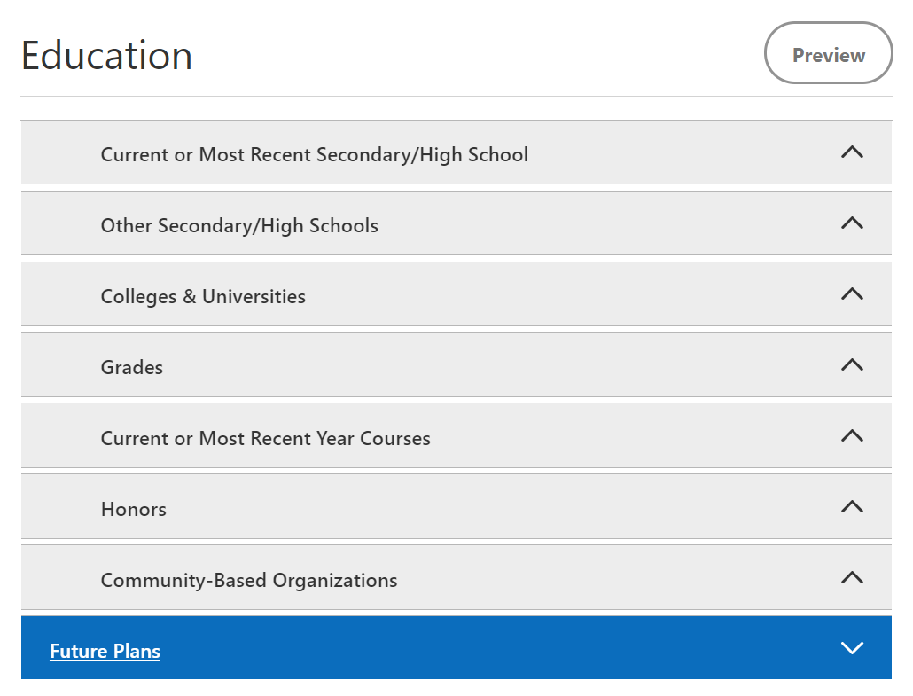The width and height of the screenshot is (913, 696).
Task: Click the Education page heading
Action: (x=106, y=56)
